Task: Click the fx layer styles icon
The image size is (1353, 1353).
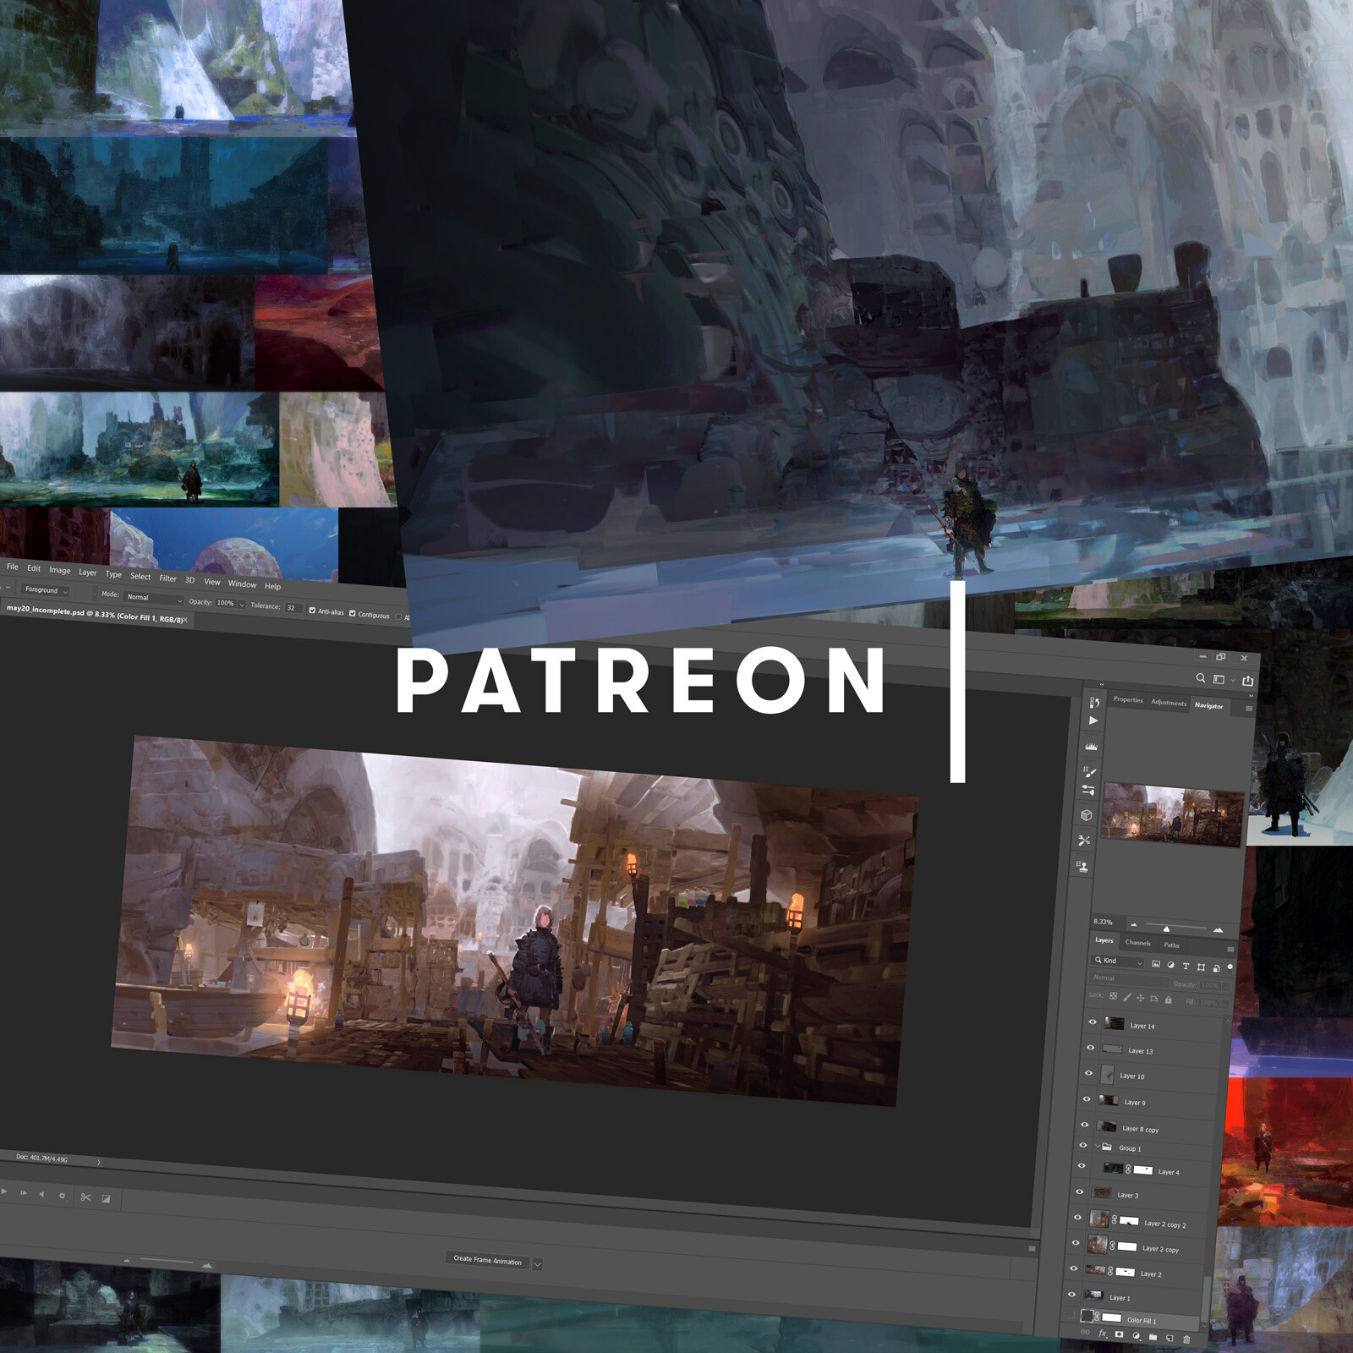Action: (1103, 1334)
